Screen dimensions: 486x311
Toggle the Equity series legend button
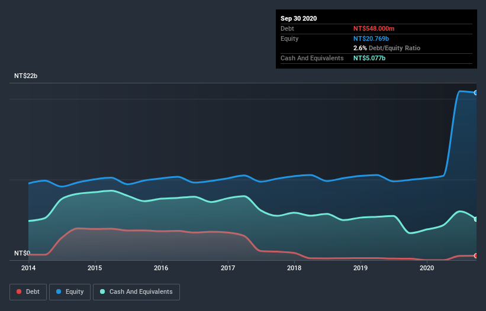tap(70, 292)
